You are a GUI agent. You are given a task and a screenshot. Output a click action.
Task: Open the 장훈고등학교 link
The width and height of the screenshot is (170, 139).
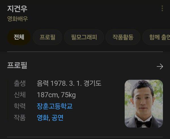click(x=55, y=106)
